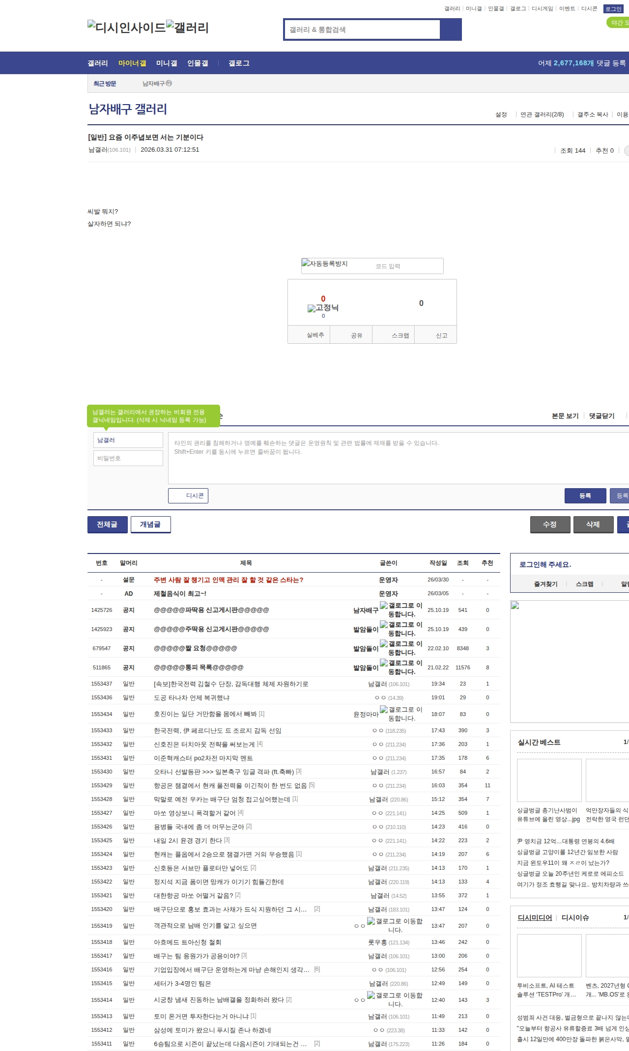Toggle the 야간 모드 night mode button
629x1051 pixels.
618,23
